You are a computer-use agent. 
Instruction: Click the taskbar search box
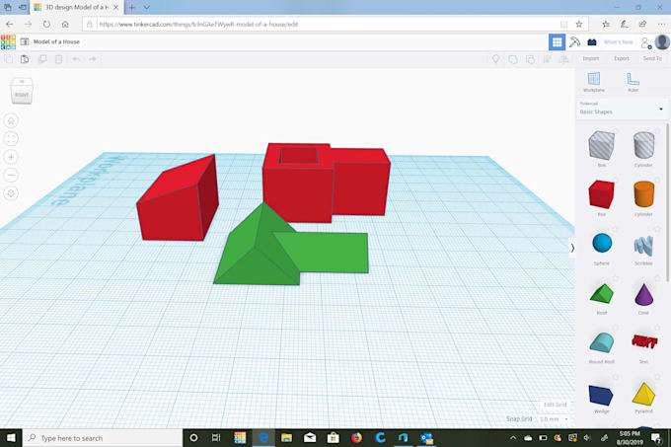click(103, 438)
